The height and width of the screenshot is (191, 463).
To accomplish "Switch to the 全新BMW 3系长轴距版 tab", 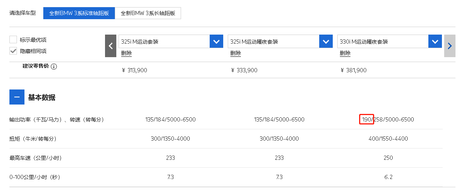I will (148, 13).
